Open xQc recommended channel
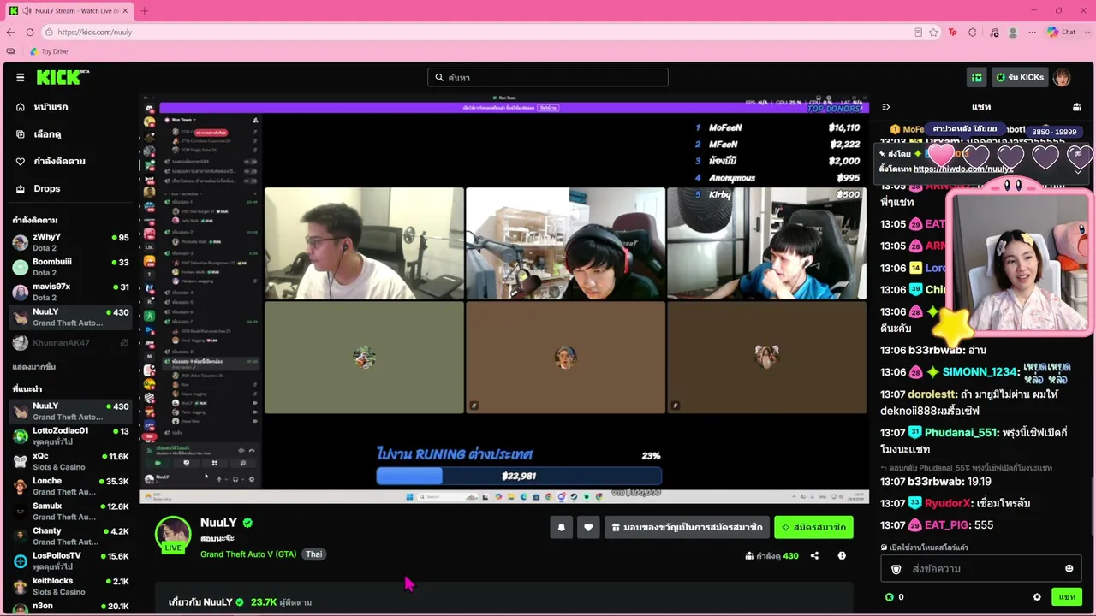 pos(70,461)
